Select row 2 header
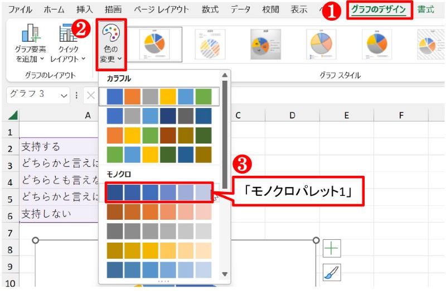Viewport: 446px width, 291px height. (x=10, y=148)
